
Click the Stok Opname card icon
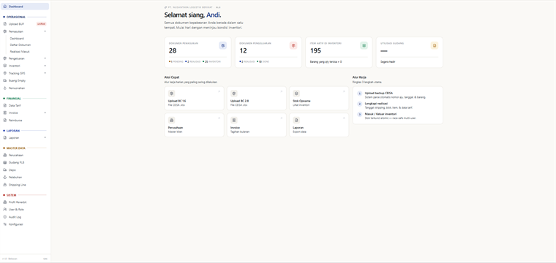click(x=296, y=94)
